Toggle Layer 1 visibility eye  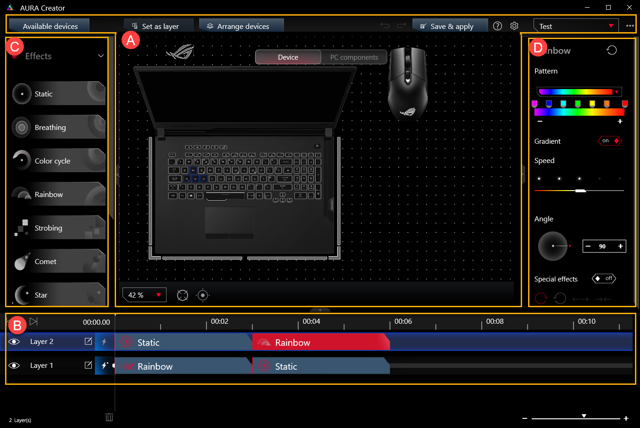[14, 366]
